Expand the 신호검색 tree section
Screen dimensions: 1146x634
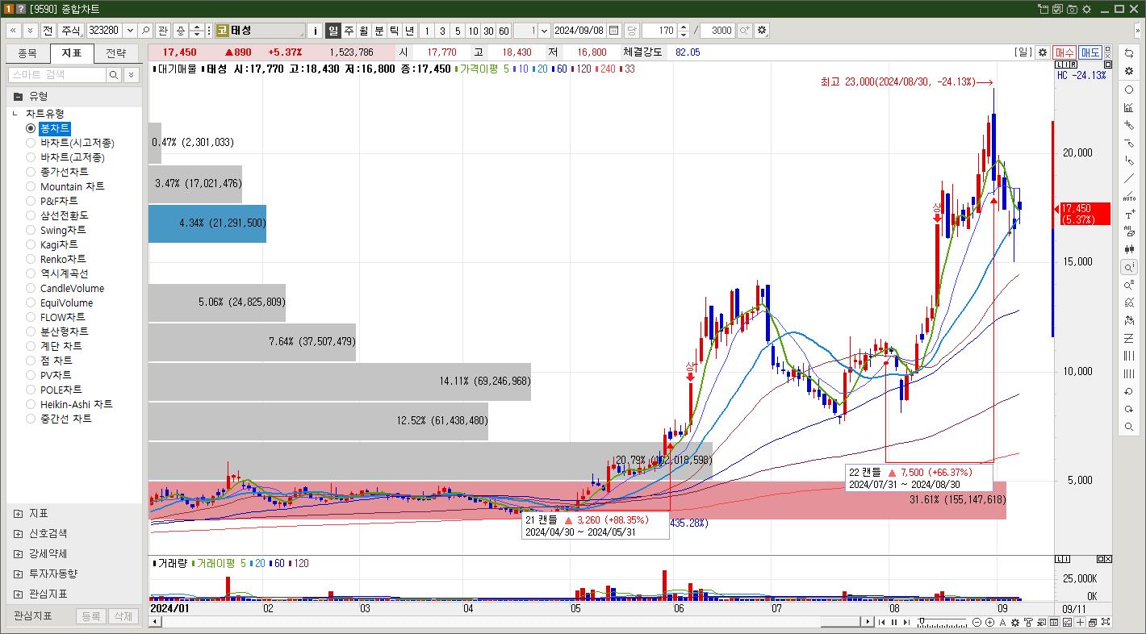(18, 533)
